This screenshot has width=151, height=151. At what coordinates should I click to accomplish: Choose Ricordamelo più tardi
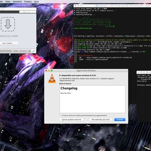(101, 120)
